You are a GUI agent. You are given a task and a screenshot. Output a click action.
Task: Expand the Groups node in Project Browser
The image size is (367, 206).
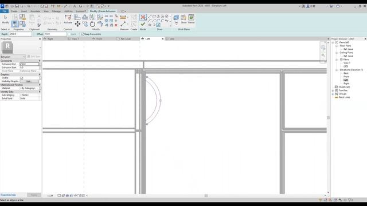pyautogui.click(x=333, y=94)
